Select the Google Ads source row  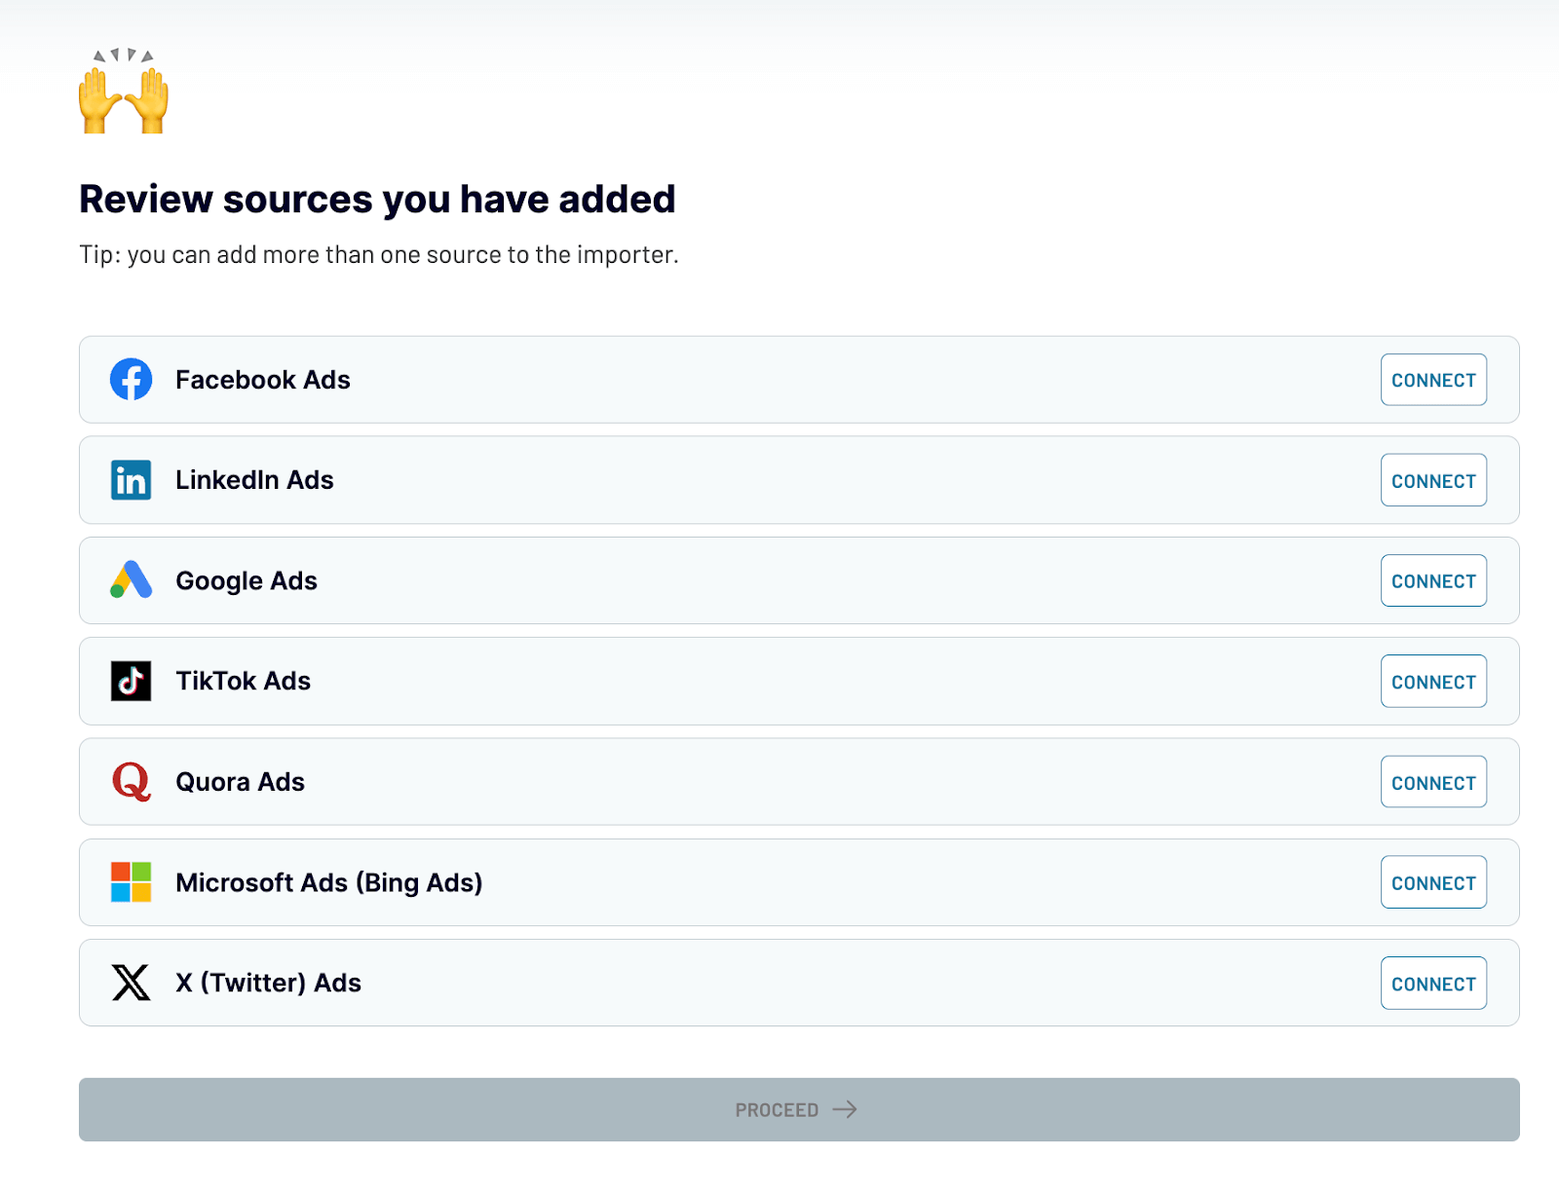[682, 580]
